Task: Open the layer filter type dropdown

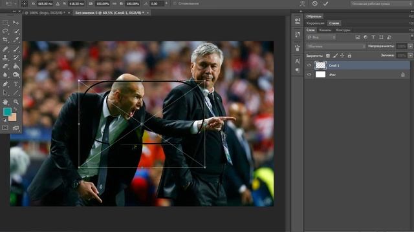Action: click(321, 37)
